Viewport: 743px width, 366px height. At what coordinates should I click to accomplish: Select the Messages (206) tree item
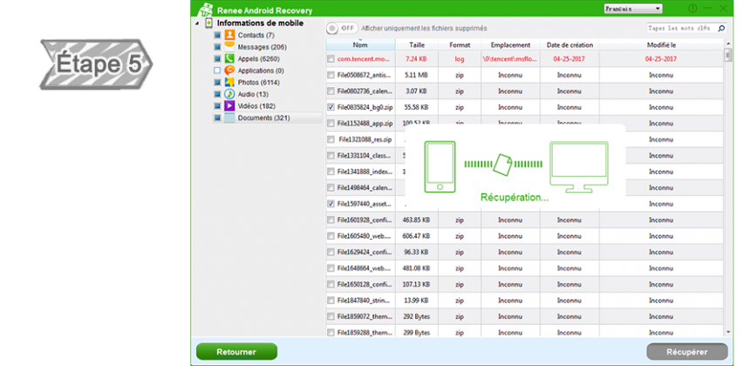[x=262, y=47]
